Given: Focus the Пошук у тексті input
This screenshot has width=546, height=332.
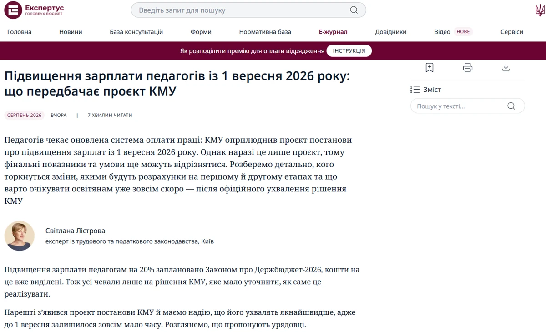Looking at the screenshot, I should (467, 106).
